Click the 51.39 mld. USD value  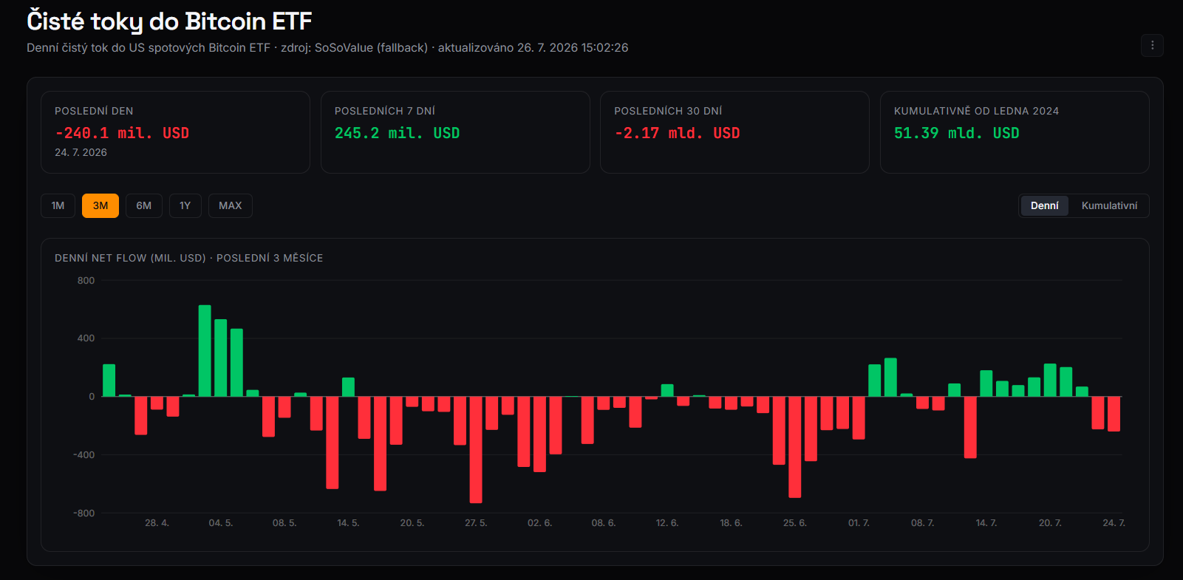click(956, 133)
